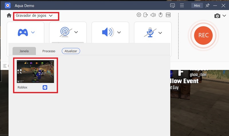Click the FID toolbar icon
The height and width of the screenshot is (136, 229).
tap(168, 15)
